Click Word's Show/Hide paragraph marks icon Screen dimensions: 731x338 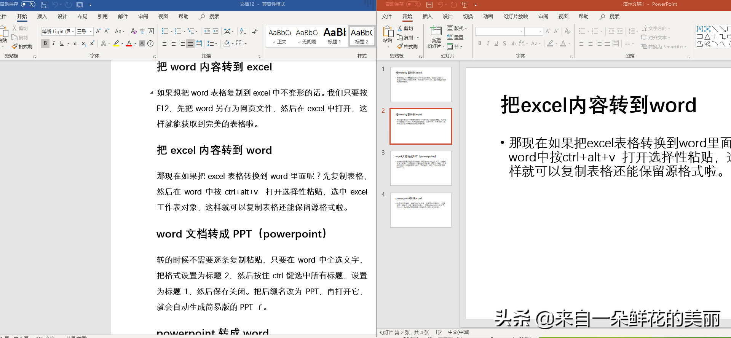(x=255, y=31)
